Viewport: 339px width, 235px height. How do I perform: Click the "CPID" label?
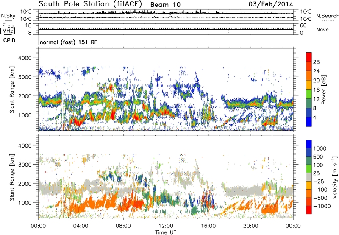(x=9, y=40)
